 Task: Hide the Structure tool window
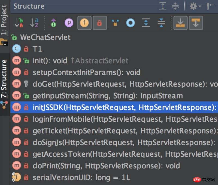pos(210,6)
